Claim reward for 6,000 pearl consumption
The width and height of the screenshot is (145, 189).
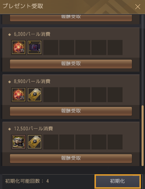(x=71, y=64)
